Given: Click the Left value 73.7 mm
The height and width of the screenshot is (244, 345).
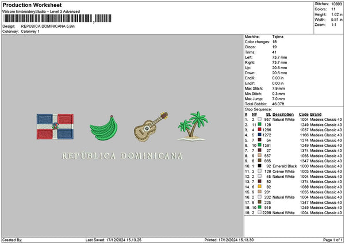Looking at the screenshot, I should point(279,58).
